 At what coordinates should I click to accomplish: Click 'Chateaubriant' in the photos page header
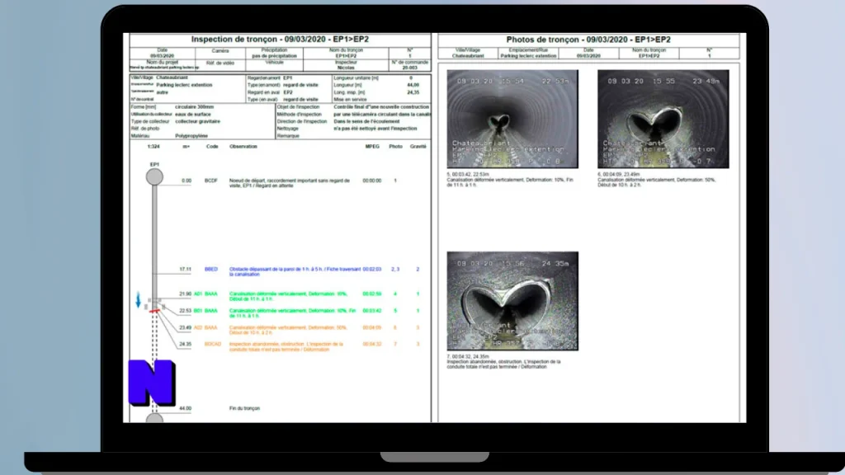click(x=468, y=56)
